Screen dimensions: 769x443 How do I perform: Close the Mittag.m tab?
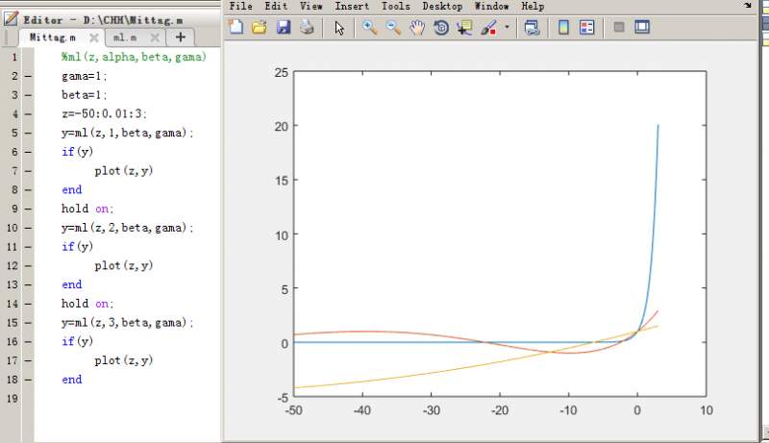coord(94,37)
